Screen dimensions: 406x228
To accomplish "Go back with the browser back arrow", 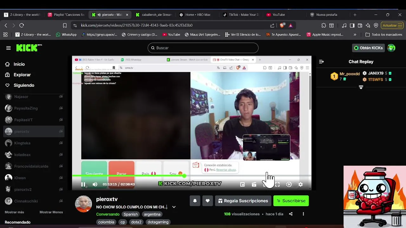I will [6, 25].
